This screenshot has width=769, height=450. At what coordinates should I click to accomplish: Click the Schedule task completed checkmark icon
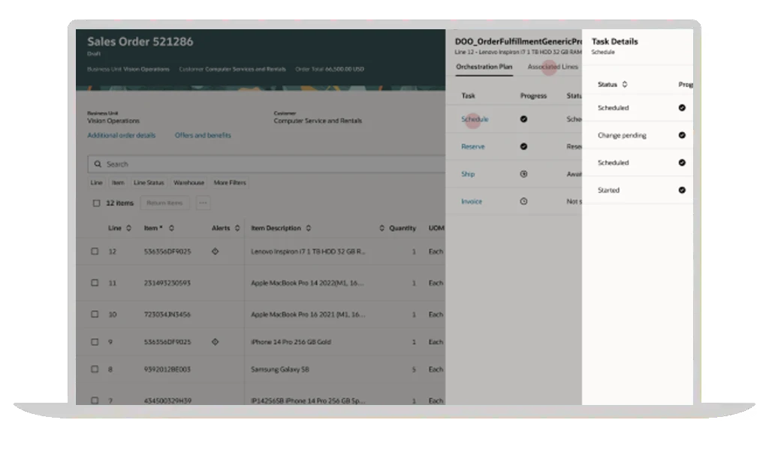click(523, 119)
